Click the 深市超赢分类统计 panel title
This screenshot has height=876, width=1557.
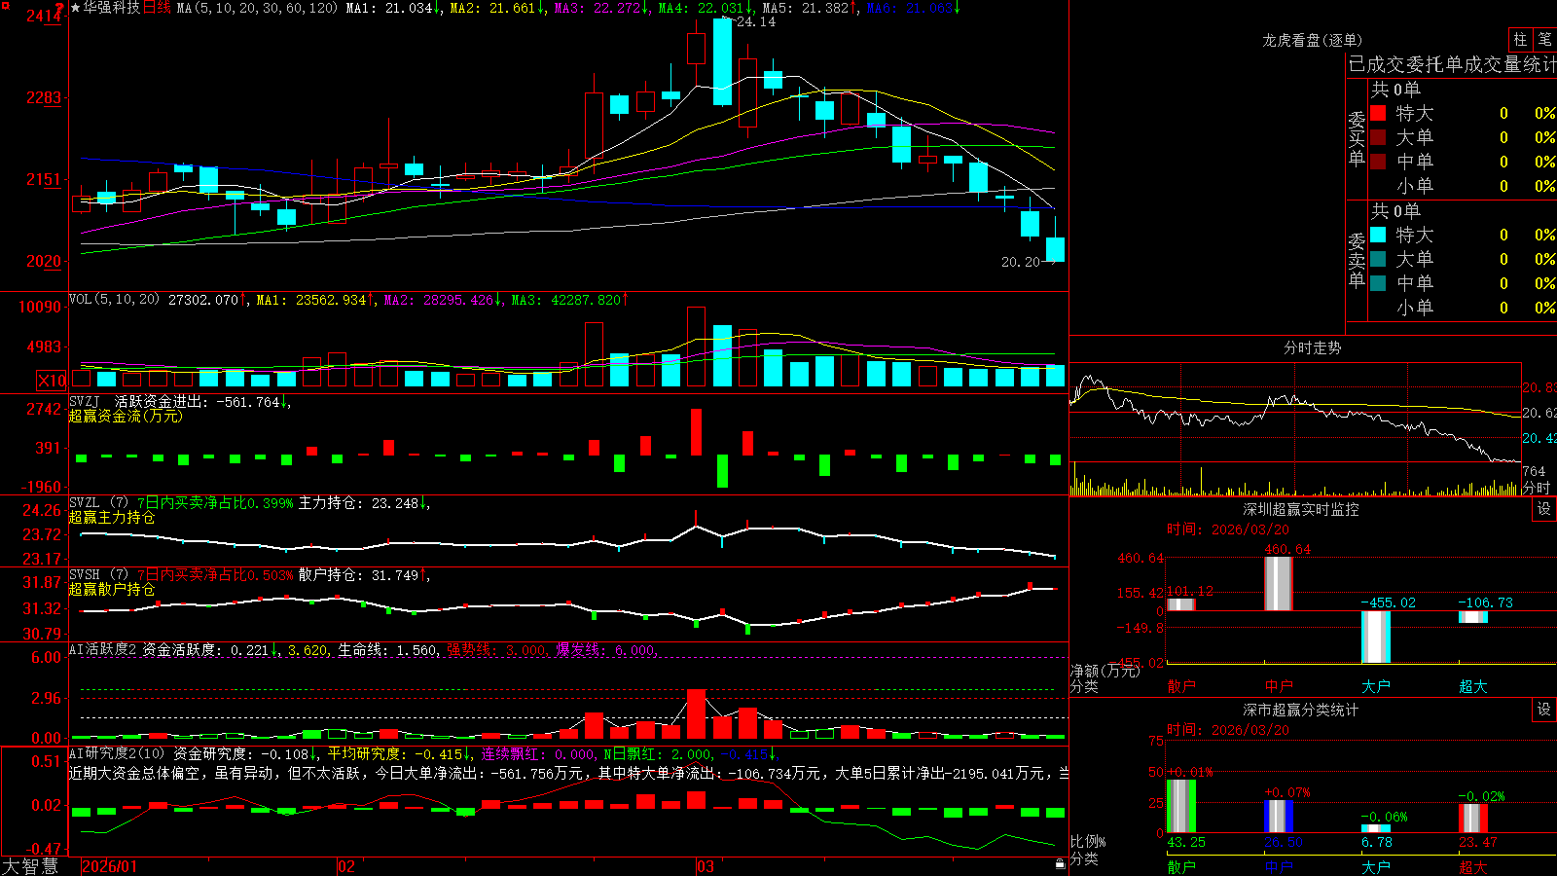click(1300, 710)
